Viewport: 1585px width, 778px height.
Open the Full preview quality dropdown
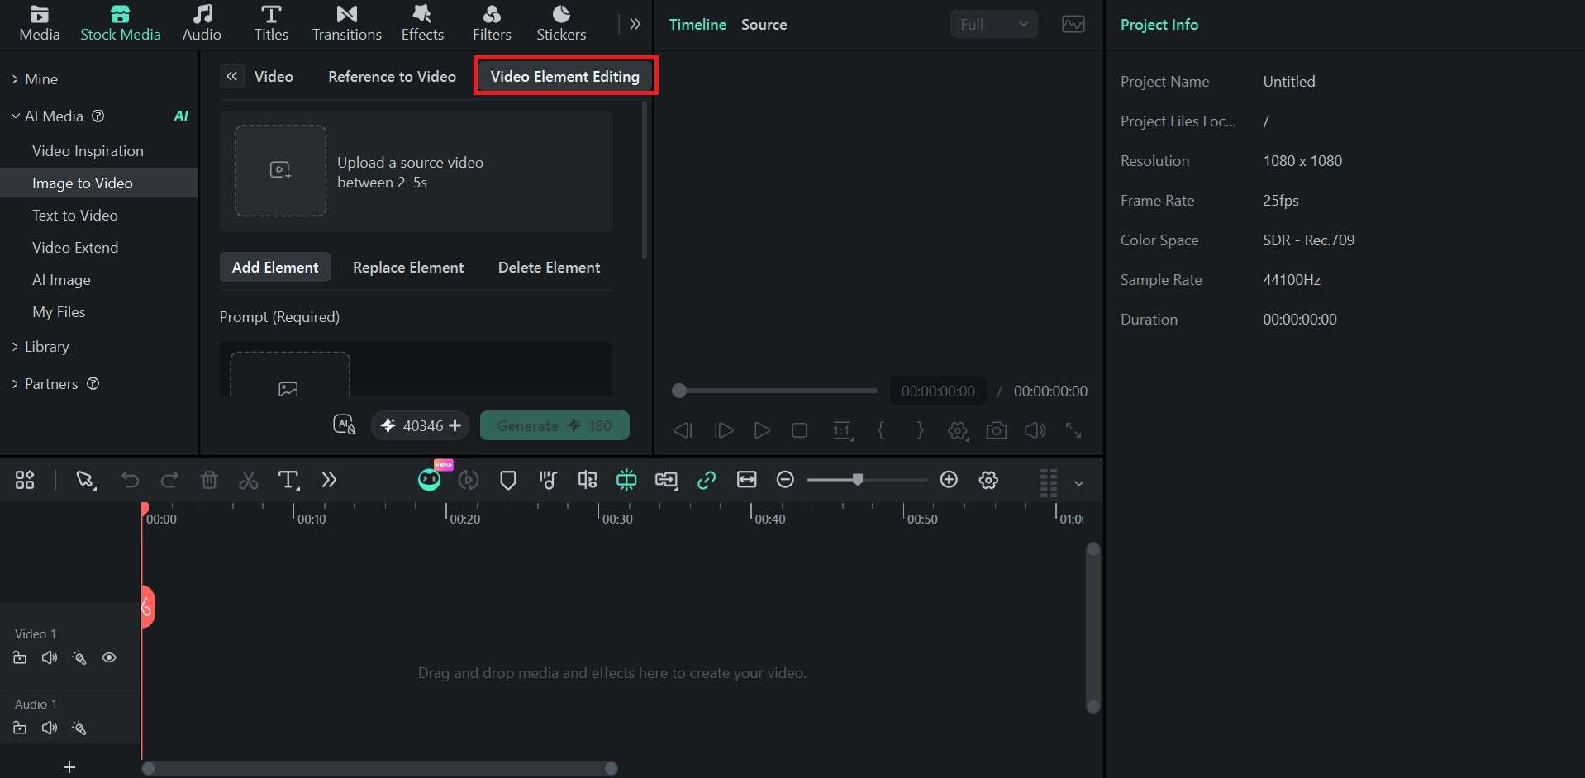tap(993, 24)
